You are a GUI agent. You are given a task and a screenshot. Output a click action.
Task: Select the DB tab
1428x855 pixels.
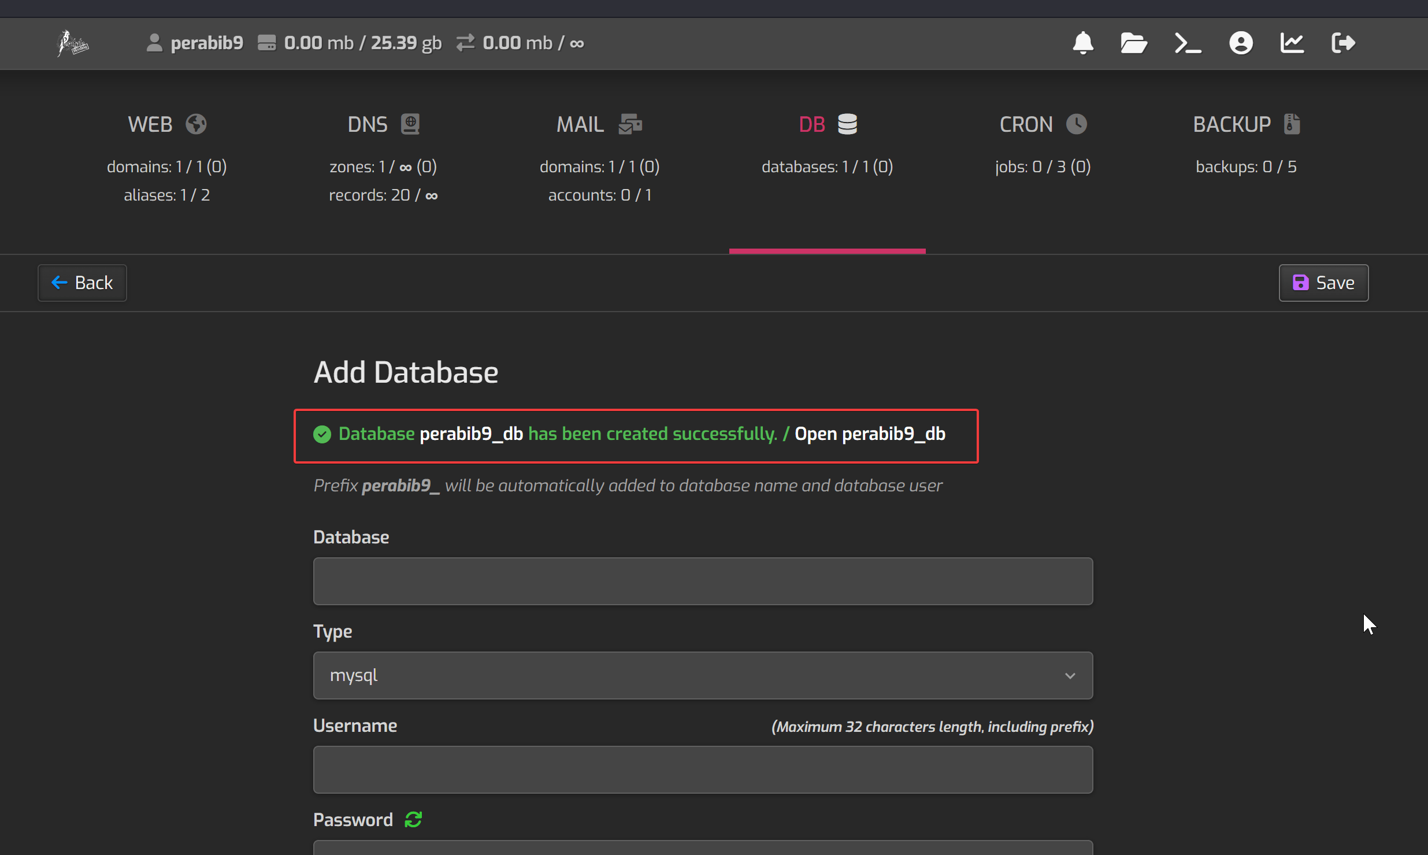click(827, 124)
